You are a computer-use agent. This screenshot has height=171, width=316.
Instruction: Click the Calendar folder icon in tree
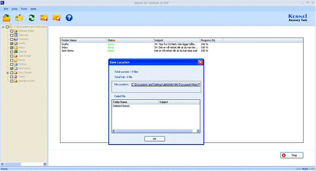pos(15,35)
